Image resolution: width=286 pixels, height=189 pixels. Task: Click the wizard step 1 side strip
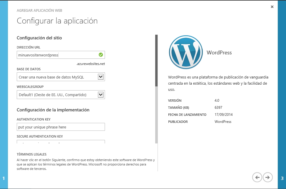pos(4,95)
